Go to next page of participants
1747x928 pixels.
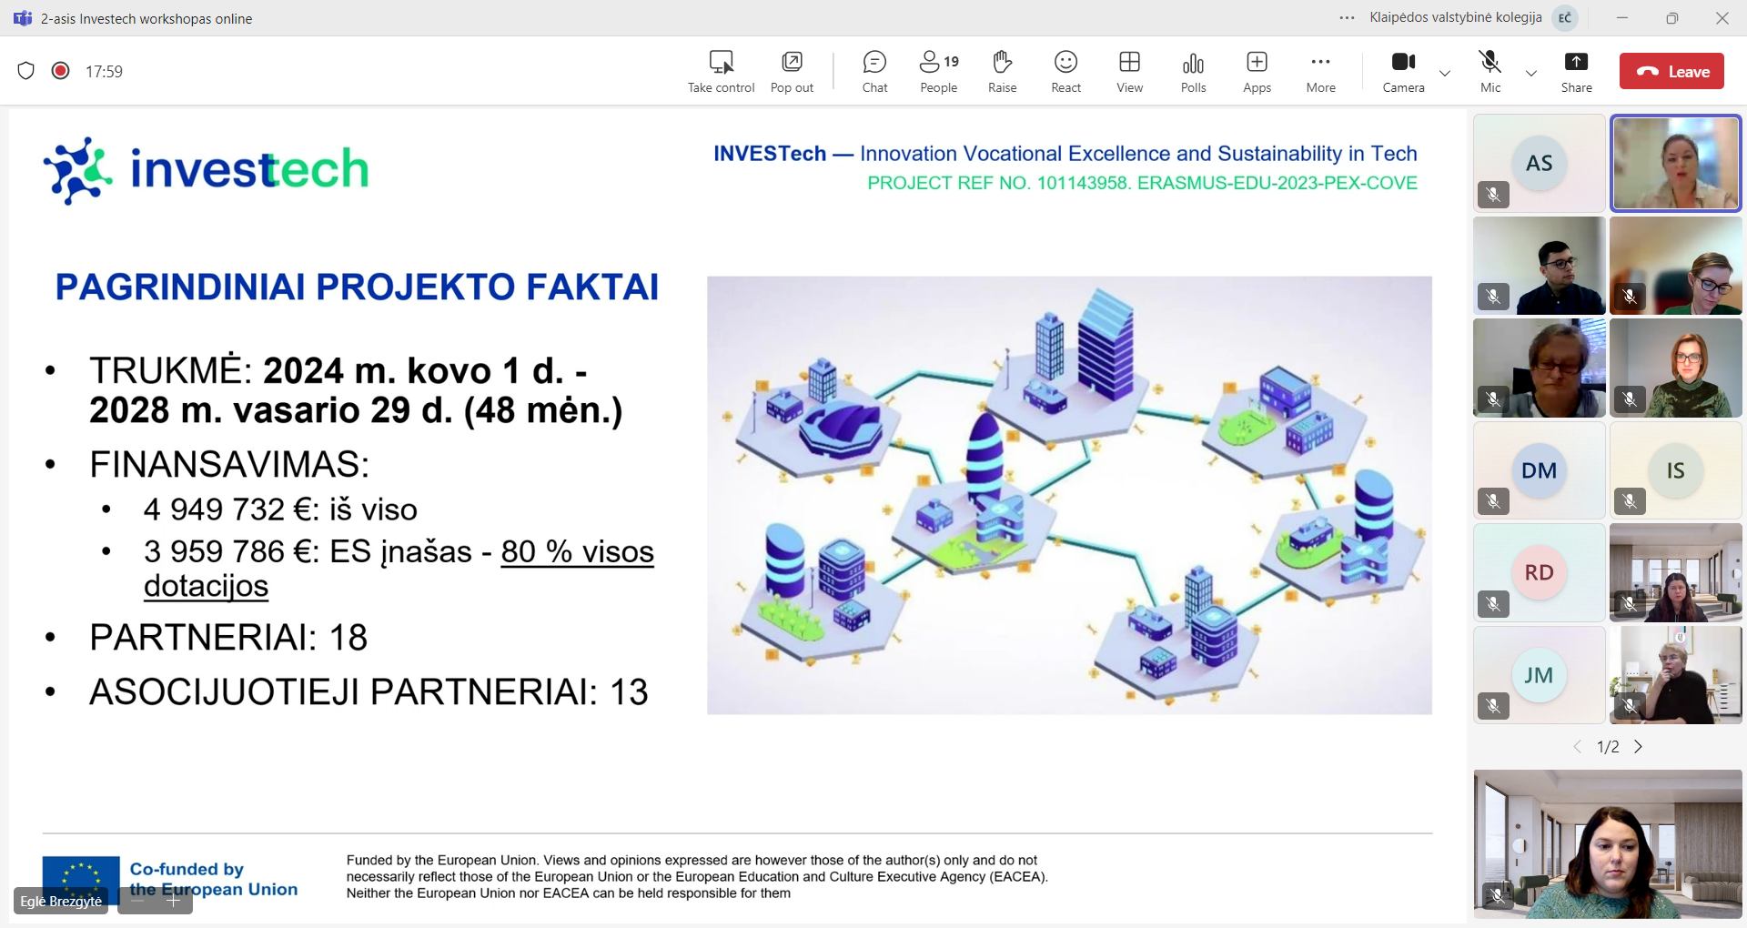pos(1639,747)
